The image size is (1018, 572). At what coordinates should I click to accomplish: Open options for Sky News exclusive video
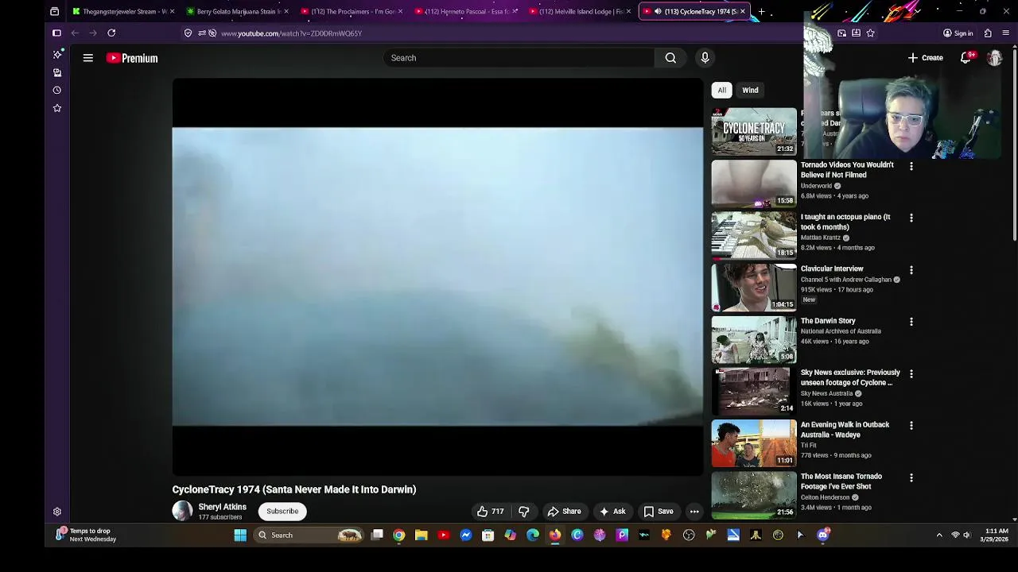911,373
